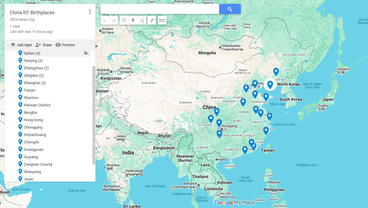Select Jinan in the layer list

[x=28, y=179]
